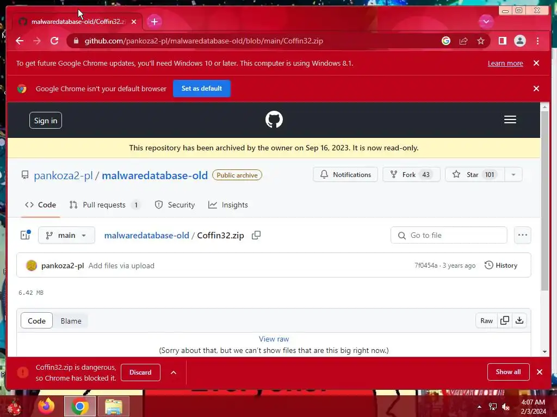Open Chrome's three-dot menu

click(x=537, y=41)
